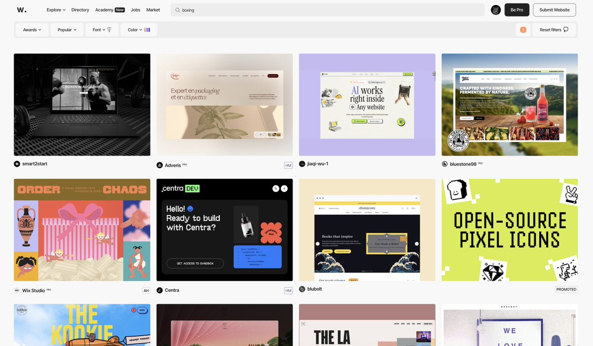This screenshot has height=346, width=593.
Task: Open the WE LOVE letterboard thumbnail
Action: [509, 325]
